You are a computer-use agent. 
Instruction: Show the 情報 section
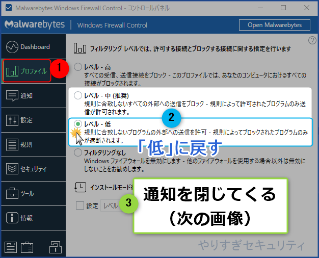click(33, 218)
